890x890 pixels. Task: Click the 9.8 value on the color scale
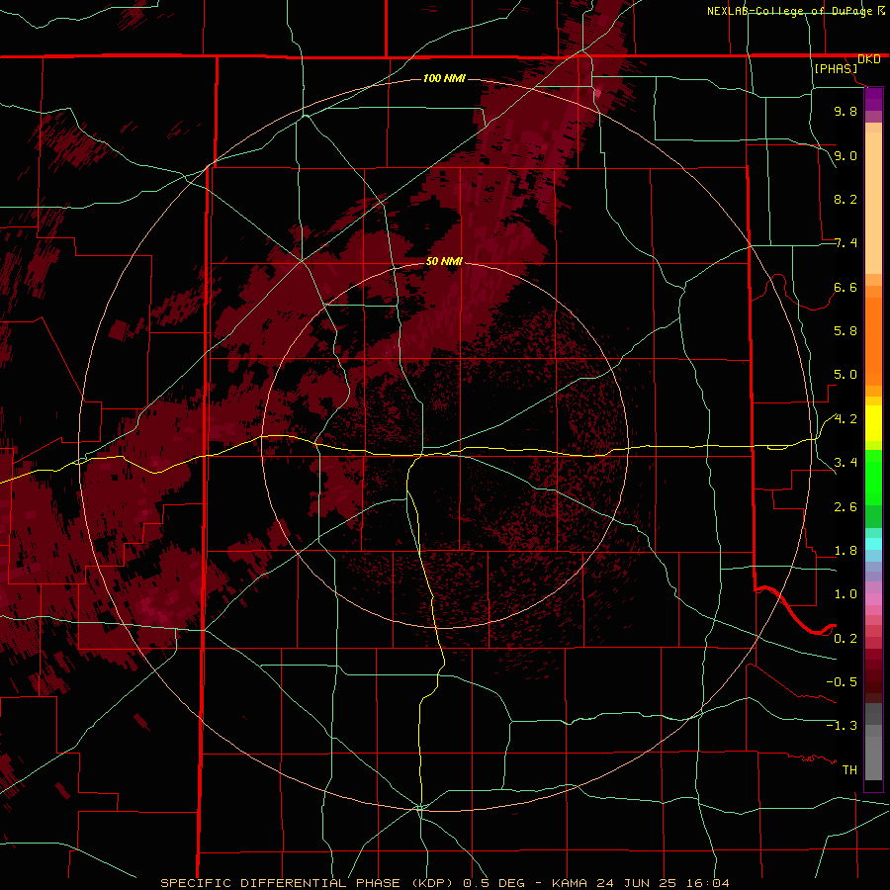[x=845, y=112]
